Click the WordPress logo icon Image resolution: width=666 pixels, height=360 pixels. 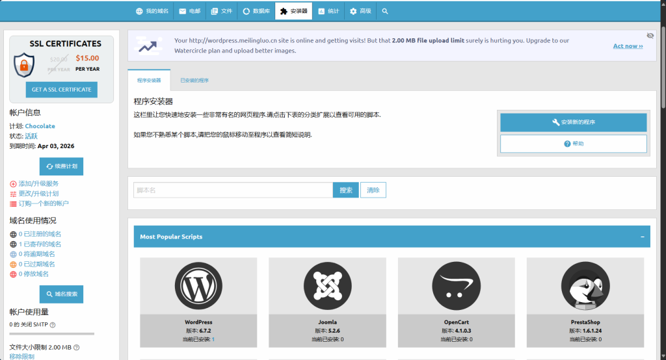198,285
